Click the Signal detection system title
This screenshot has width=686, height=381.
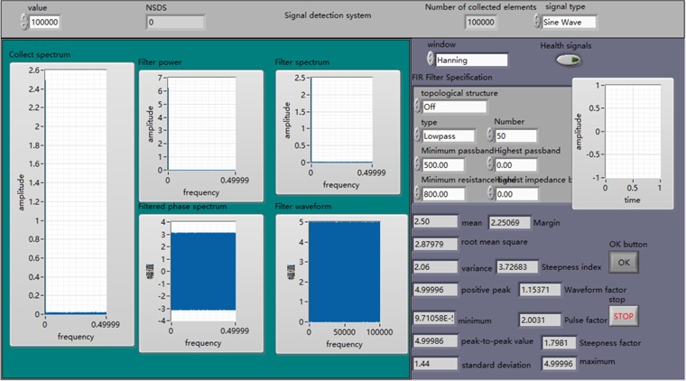[x=328, y=15]
